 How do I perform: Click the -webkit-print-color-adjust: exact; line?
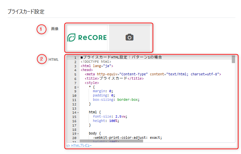[127, 137]
